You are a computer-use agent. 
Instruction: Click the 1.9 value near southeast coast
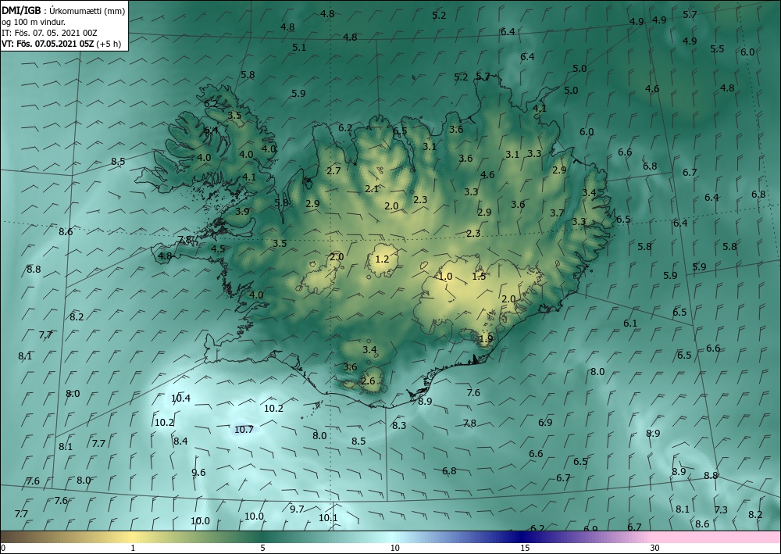coord(486,339)
